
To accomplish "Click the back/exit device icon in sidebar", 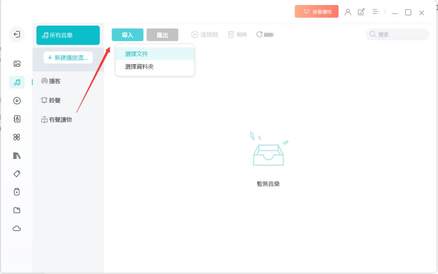I will 17,34.
